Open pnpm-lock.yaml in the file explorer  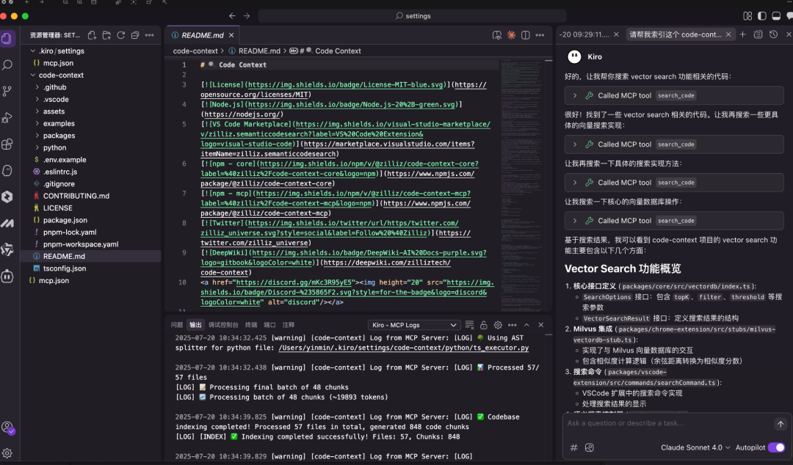(x=91, y=232)
